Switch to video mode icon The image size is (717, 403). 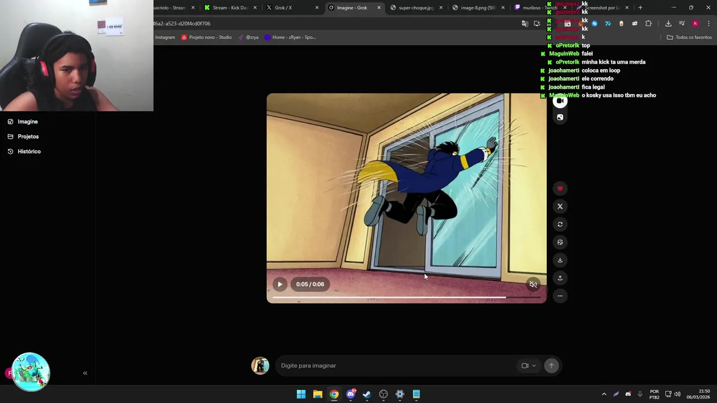(560, 101)
